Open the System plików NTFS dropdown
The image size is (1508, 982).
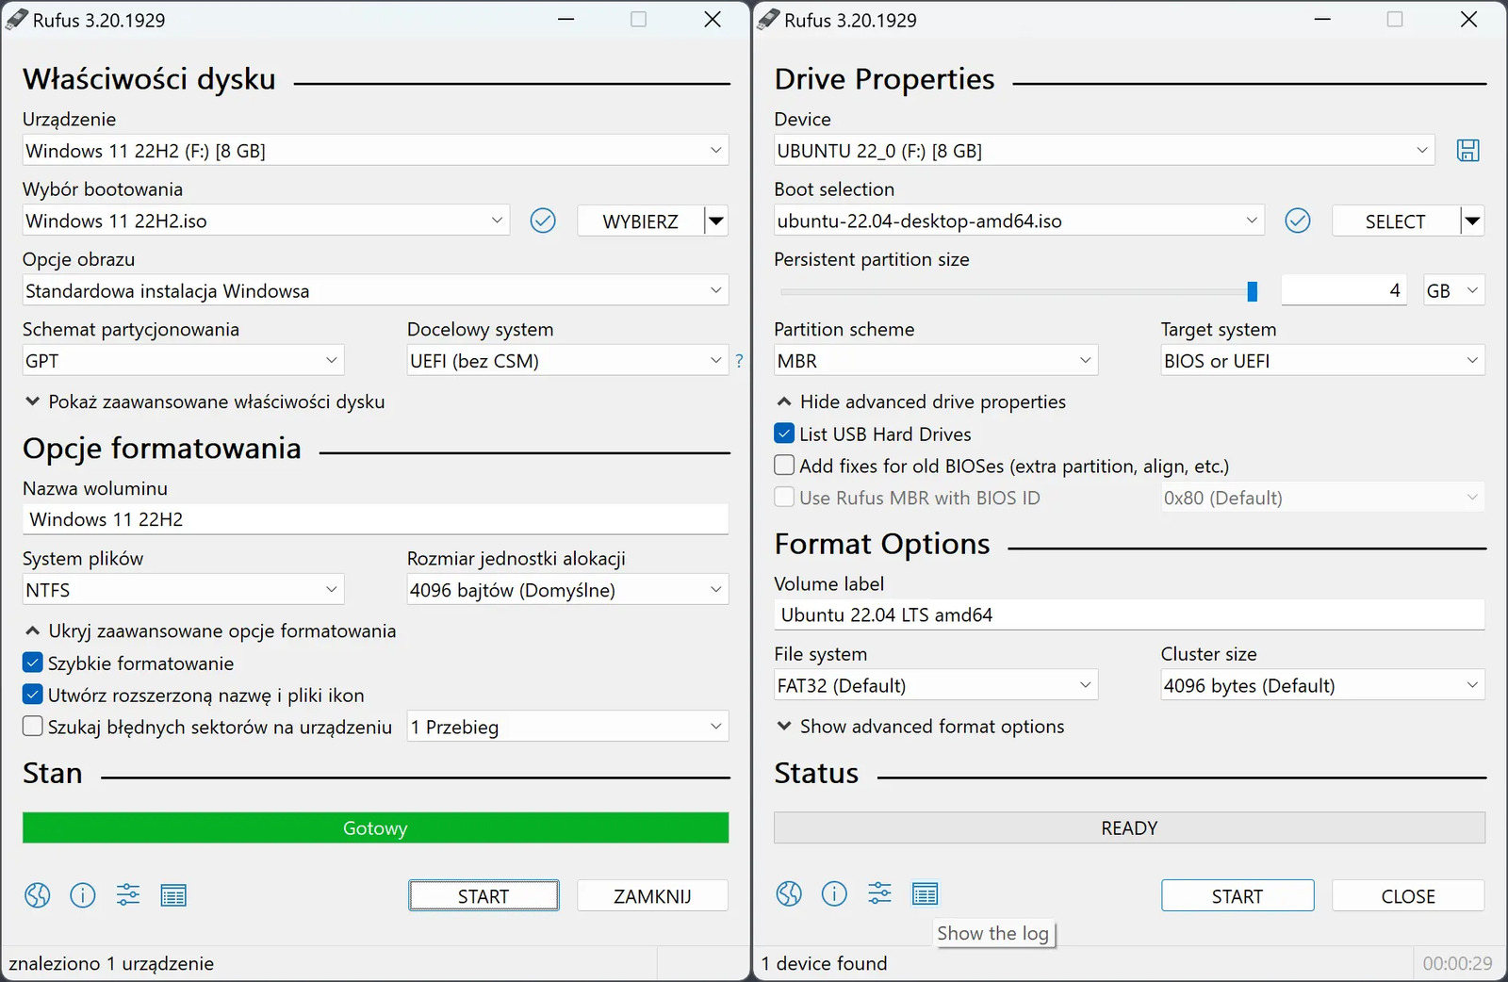click(x=183, y=590)
